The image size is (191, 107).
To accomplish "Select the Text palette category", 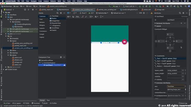I will 41,19.
